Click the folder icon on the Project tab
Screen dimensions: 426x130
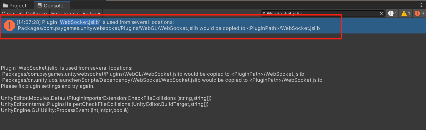5,6
